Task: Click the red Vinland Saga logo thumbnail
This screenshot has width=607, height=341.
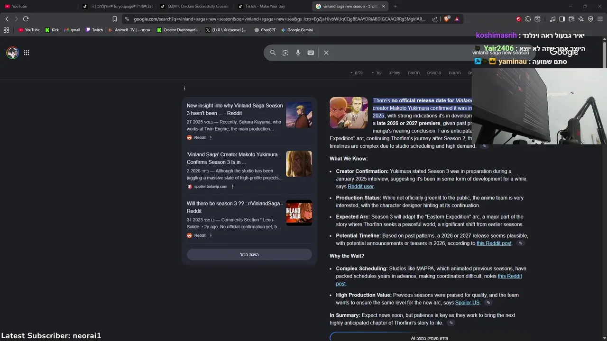Action: (299, 213)
